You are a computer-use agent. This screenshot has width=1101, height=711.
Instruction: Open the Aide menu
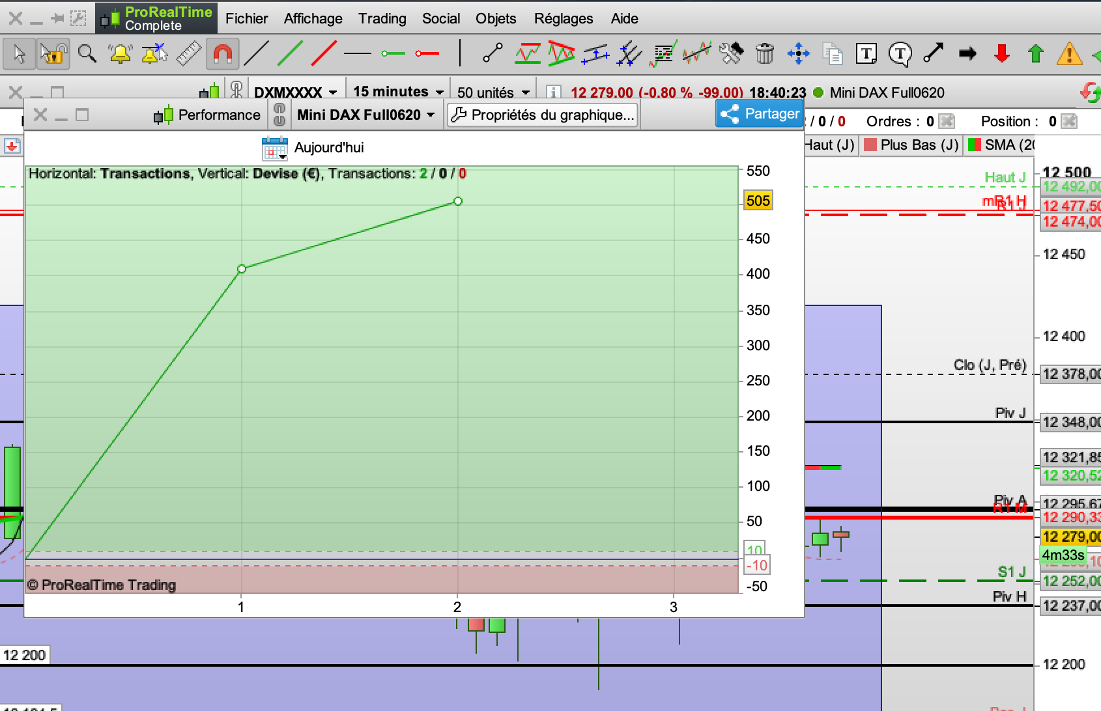625,18
